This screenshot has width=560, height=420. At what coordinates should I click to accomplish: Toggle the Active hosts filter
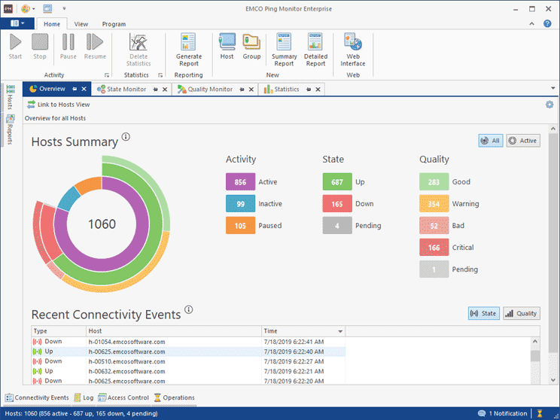point(523,141)
